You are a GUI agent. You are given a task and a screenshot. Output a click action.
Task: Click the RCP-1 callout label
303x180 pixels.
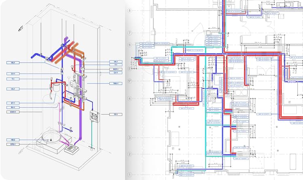click(116, 69)
